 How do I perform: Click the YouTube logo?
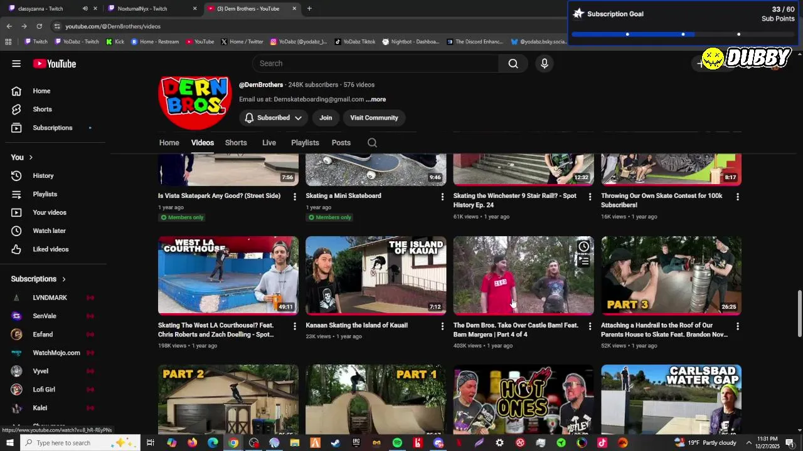[55, 63]
